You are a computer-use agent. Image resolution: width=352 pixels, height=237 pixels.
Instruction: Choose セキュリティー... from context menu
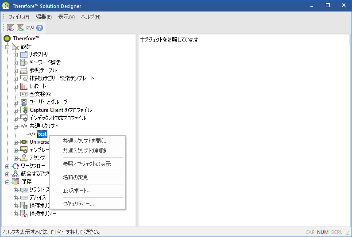(87, 204)
